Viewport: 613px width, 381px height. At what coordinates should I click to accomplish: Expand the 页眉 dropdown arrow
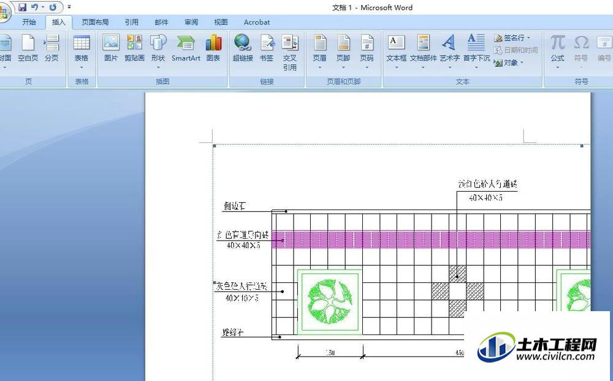tap(320, 67)
